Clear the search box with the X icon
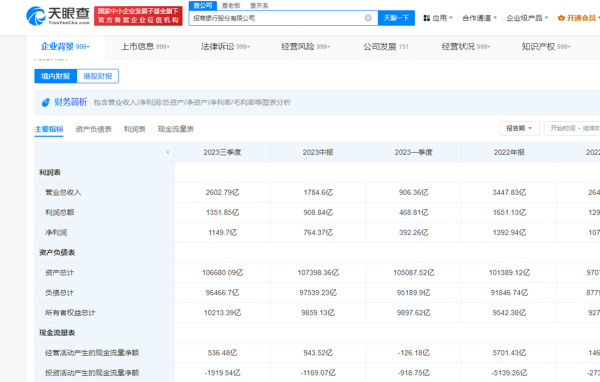The image size is (600, 382). 368,18
